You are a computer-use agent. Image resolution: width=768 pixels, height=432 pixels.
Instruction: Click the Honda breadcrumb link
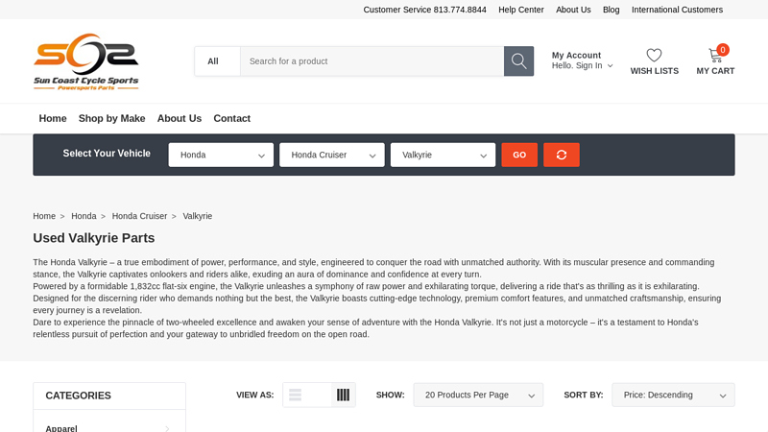tap(84, 216)
